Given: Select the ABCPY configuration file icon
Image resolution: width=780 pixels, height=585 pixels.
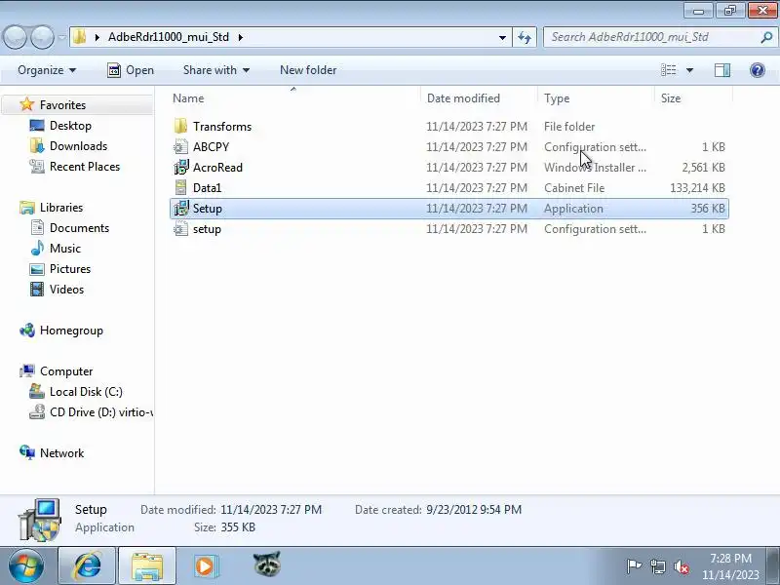Looking at the screenshot, I should coord(180,147).
